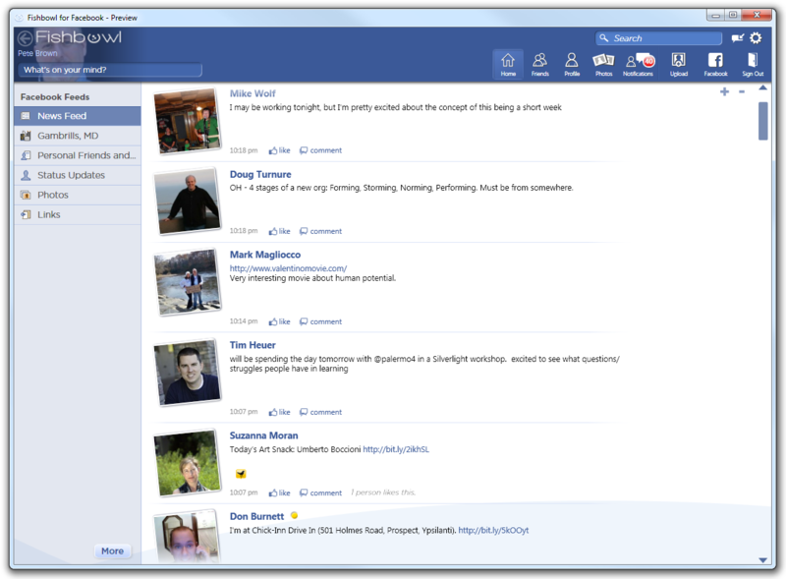786x579 pixels.
Task: Click the 10:14 pm timestamp
Action: click(244, 321)
